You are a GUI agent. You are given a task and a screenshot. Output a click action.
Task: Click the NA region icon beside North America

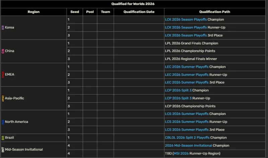(x=3, y=122)
